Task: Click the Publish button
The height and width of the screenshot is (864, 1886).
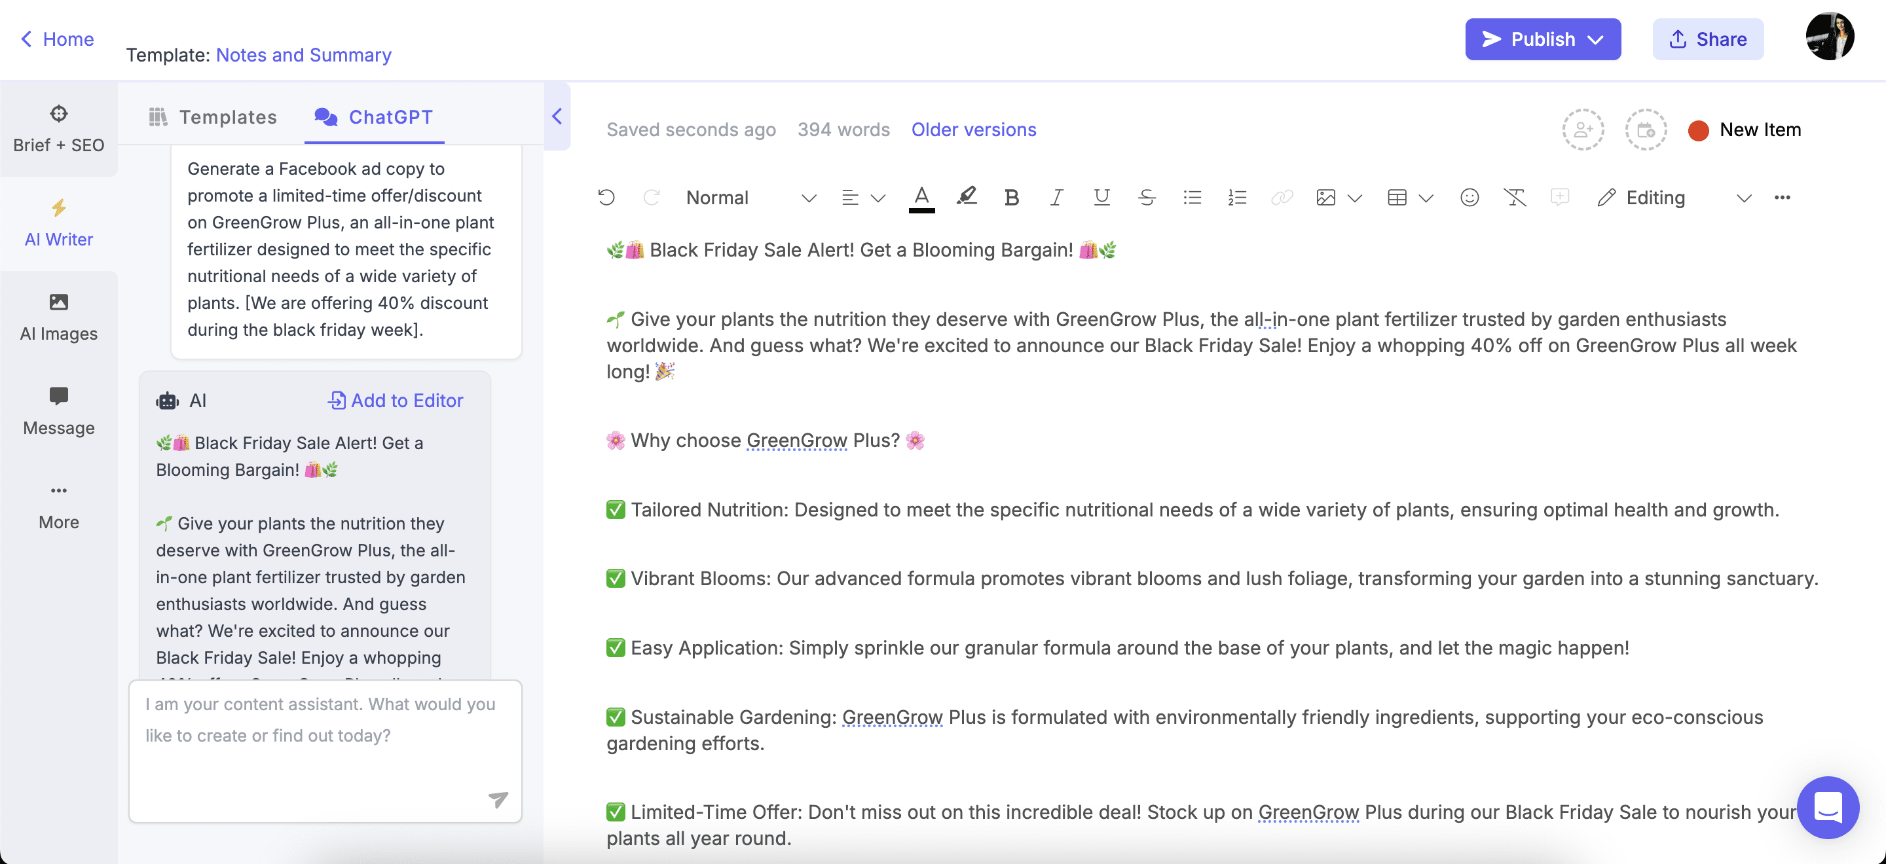Action: (x=1543, y=39)
